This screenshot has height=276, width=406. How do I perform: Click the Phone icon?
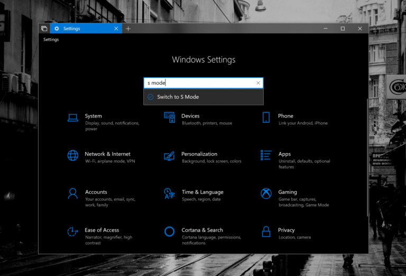(x=266, y=117)
